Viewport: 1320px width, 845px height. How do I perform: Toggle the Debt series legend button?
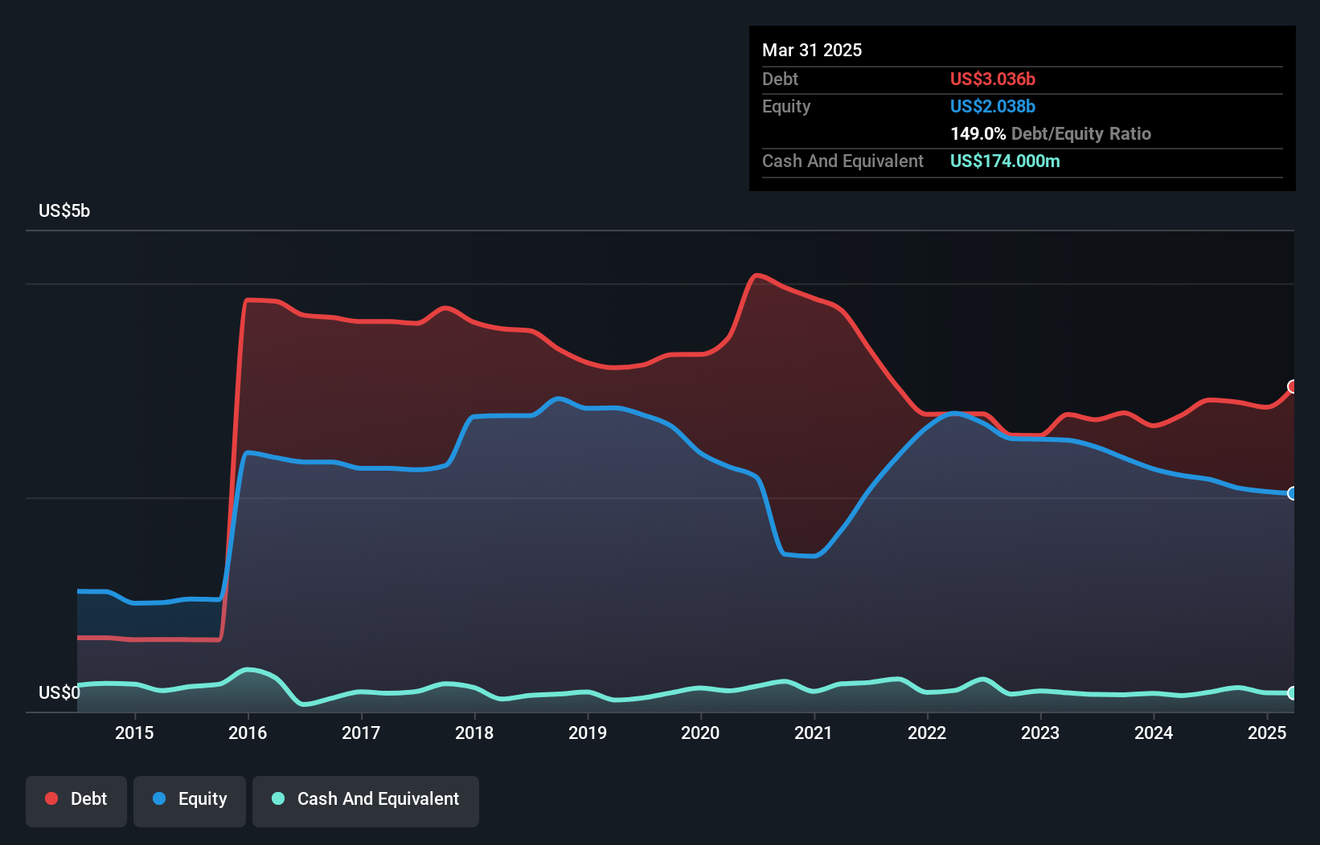pos(76,801)
